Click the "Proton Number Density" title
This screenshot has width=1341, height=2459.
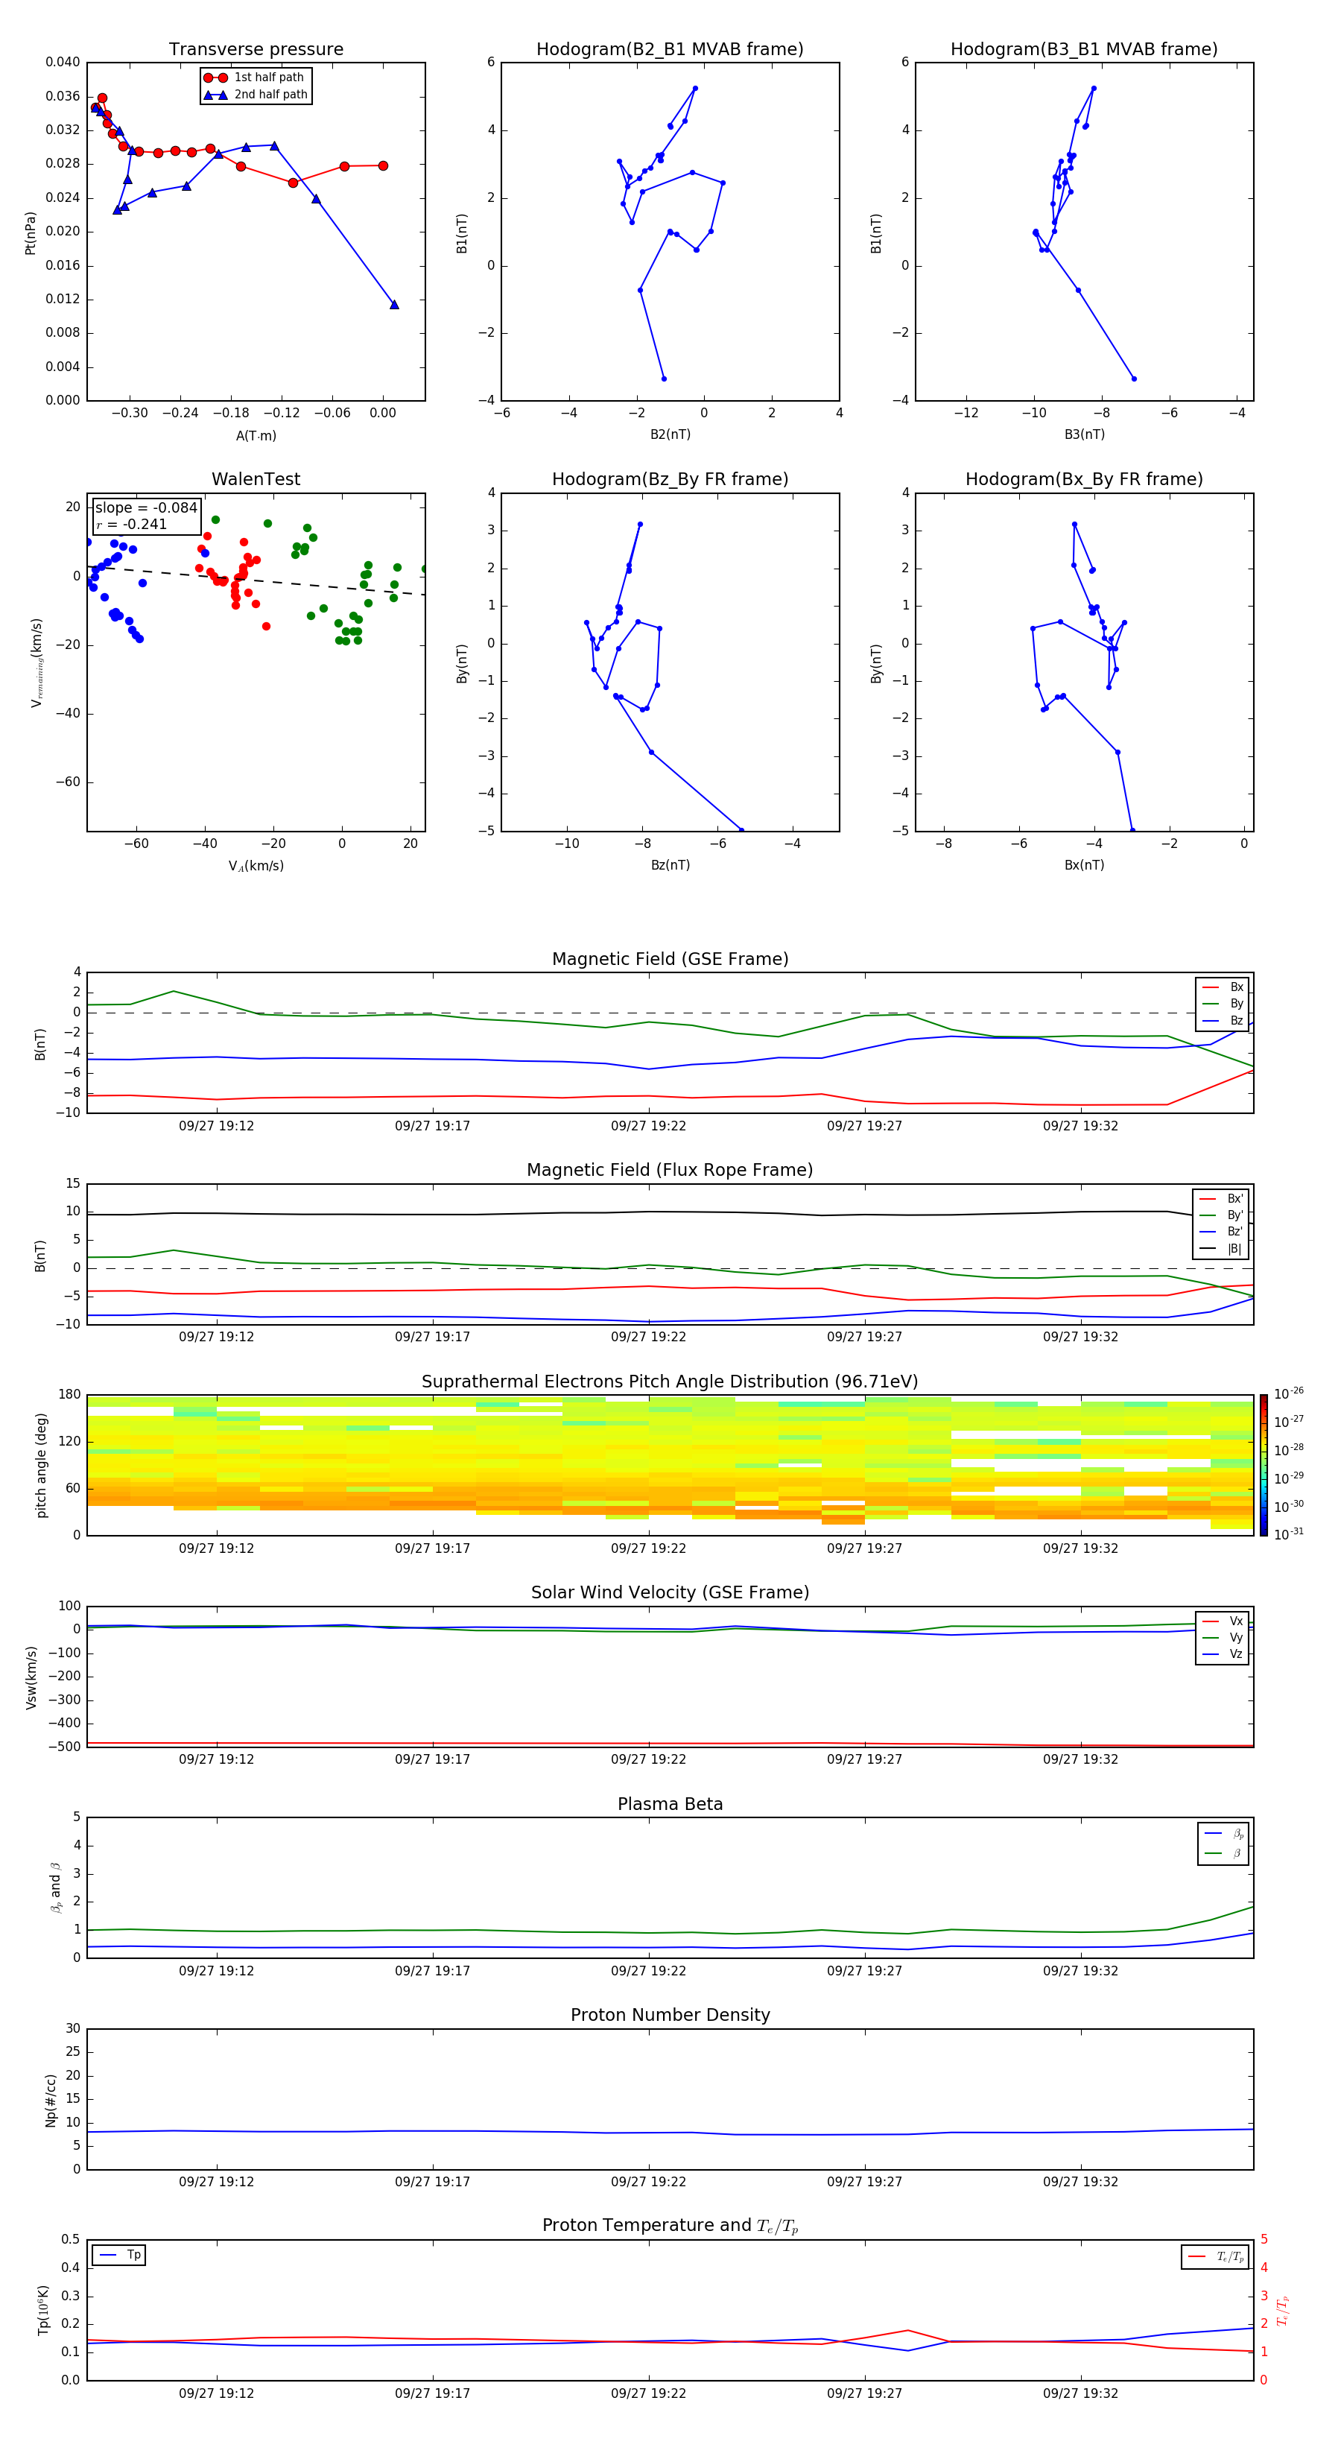click(670, 2015)
